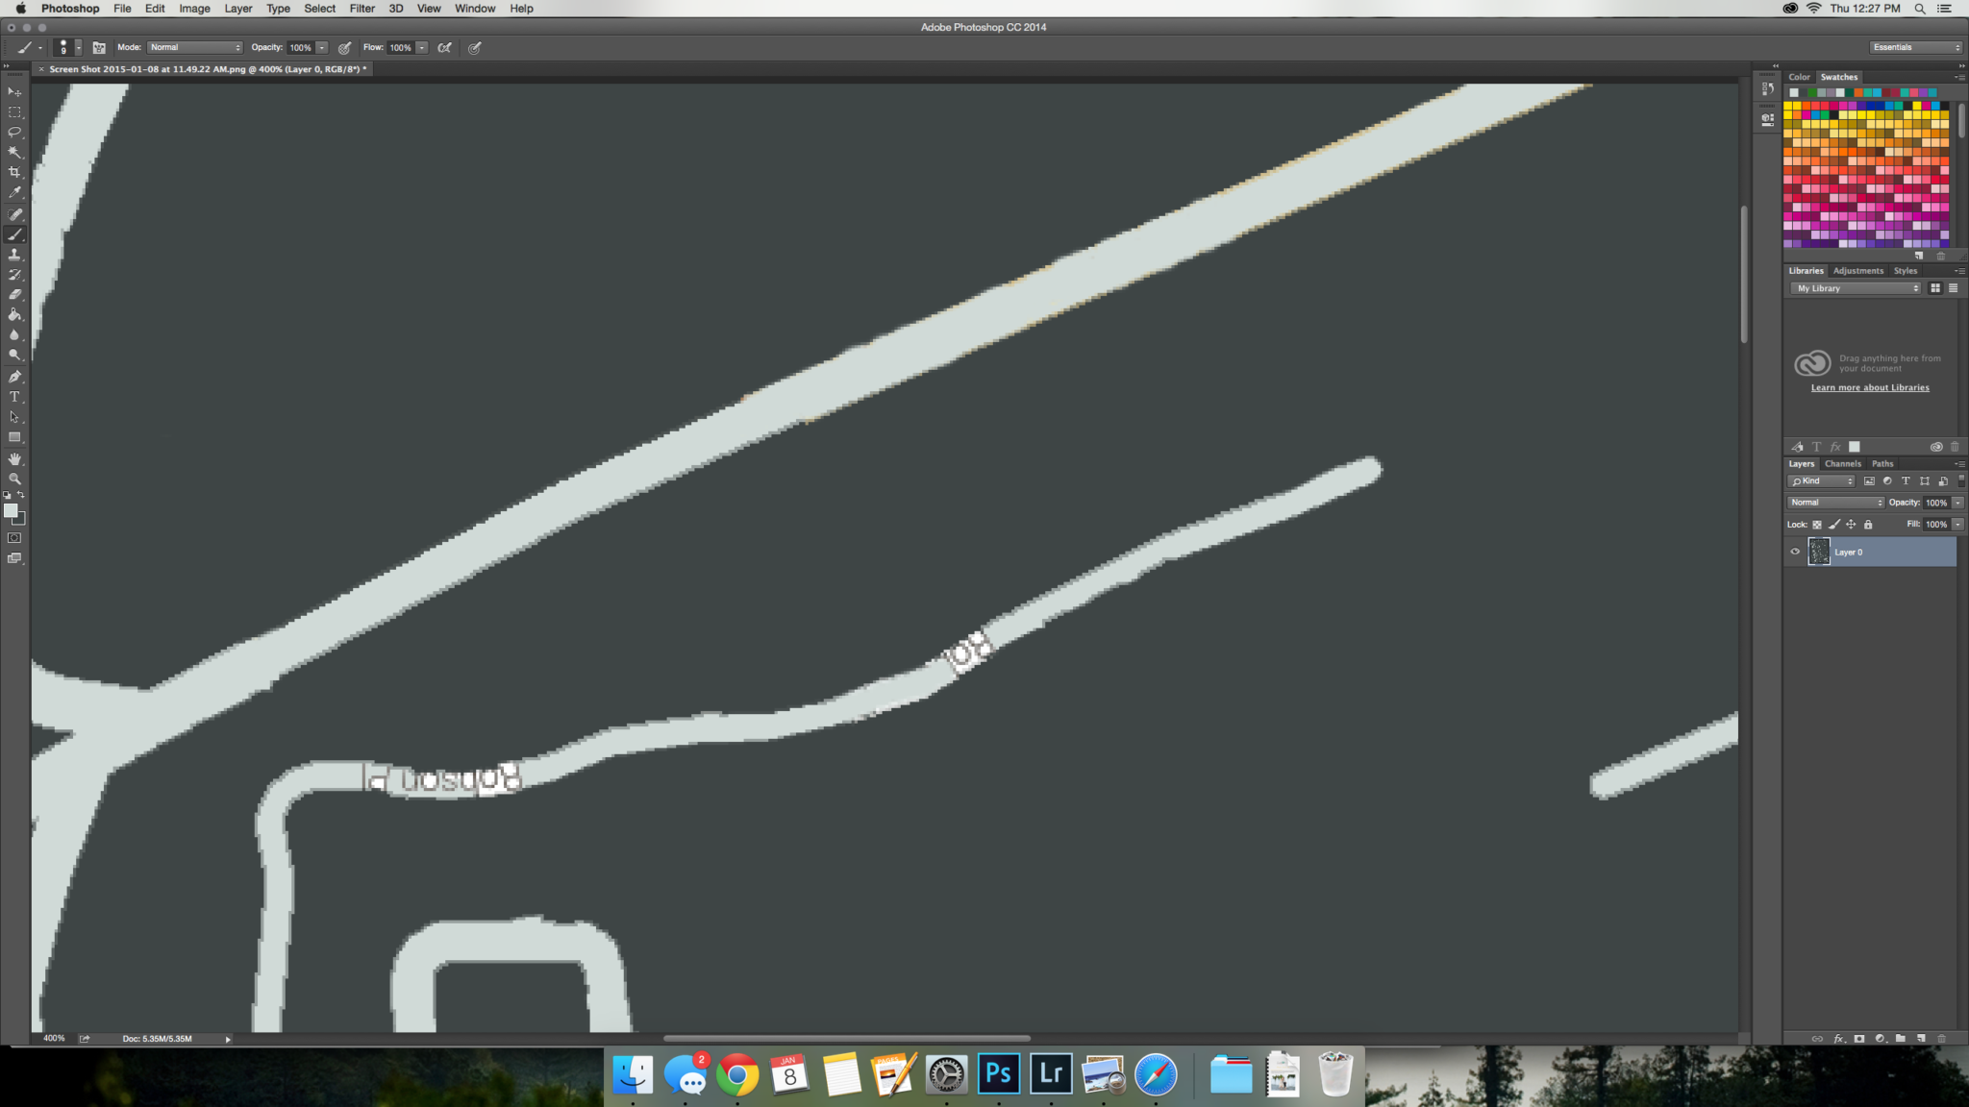The width and height of the screenshot is (1969, 1107).
Task: Select the Eraser tool
Action: coord(14,295)
